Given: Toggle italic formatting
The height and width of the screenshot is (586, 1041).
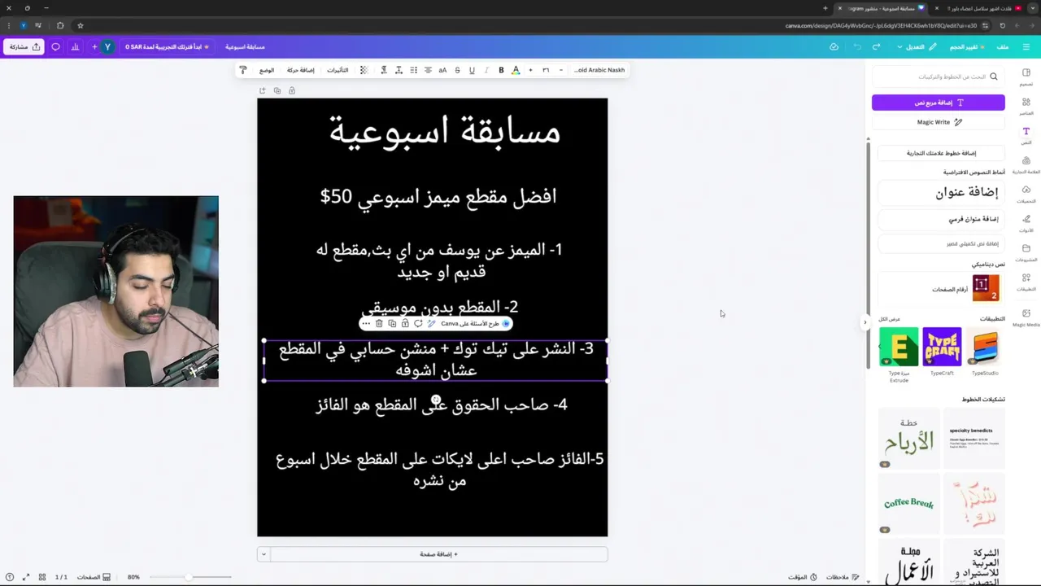Looking at the screenshot, I should [x=486, y=70].
